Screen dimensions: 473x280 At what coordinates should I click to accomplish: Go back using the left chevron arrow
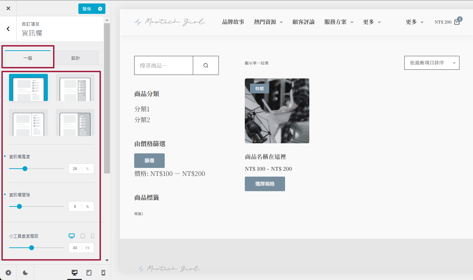[x=8, y=29]
